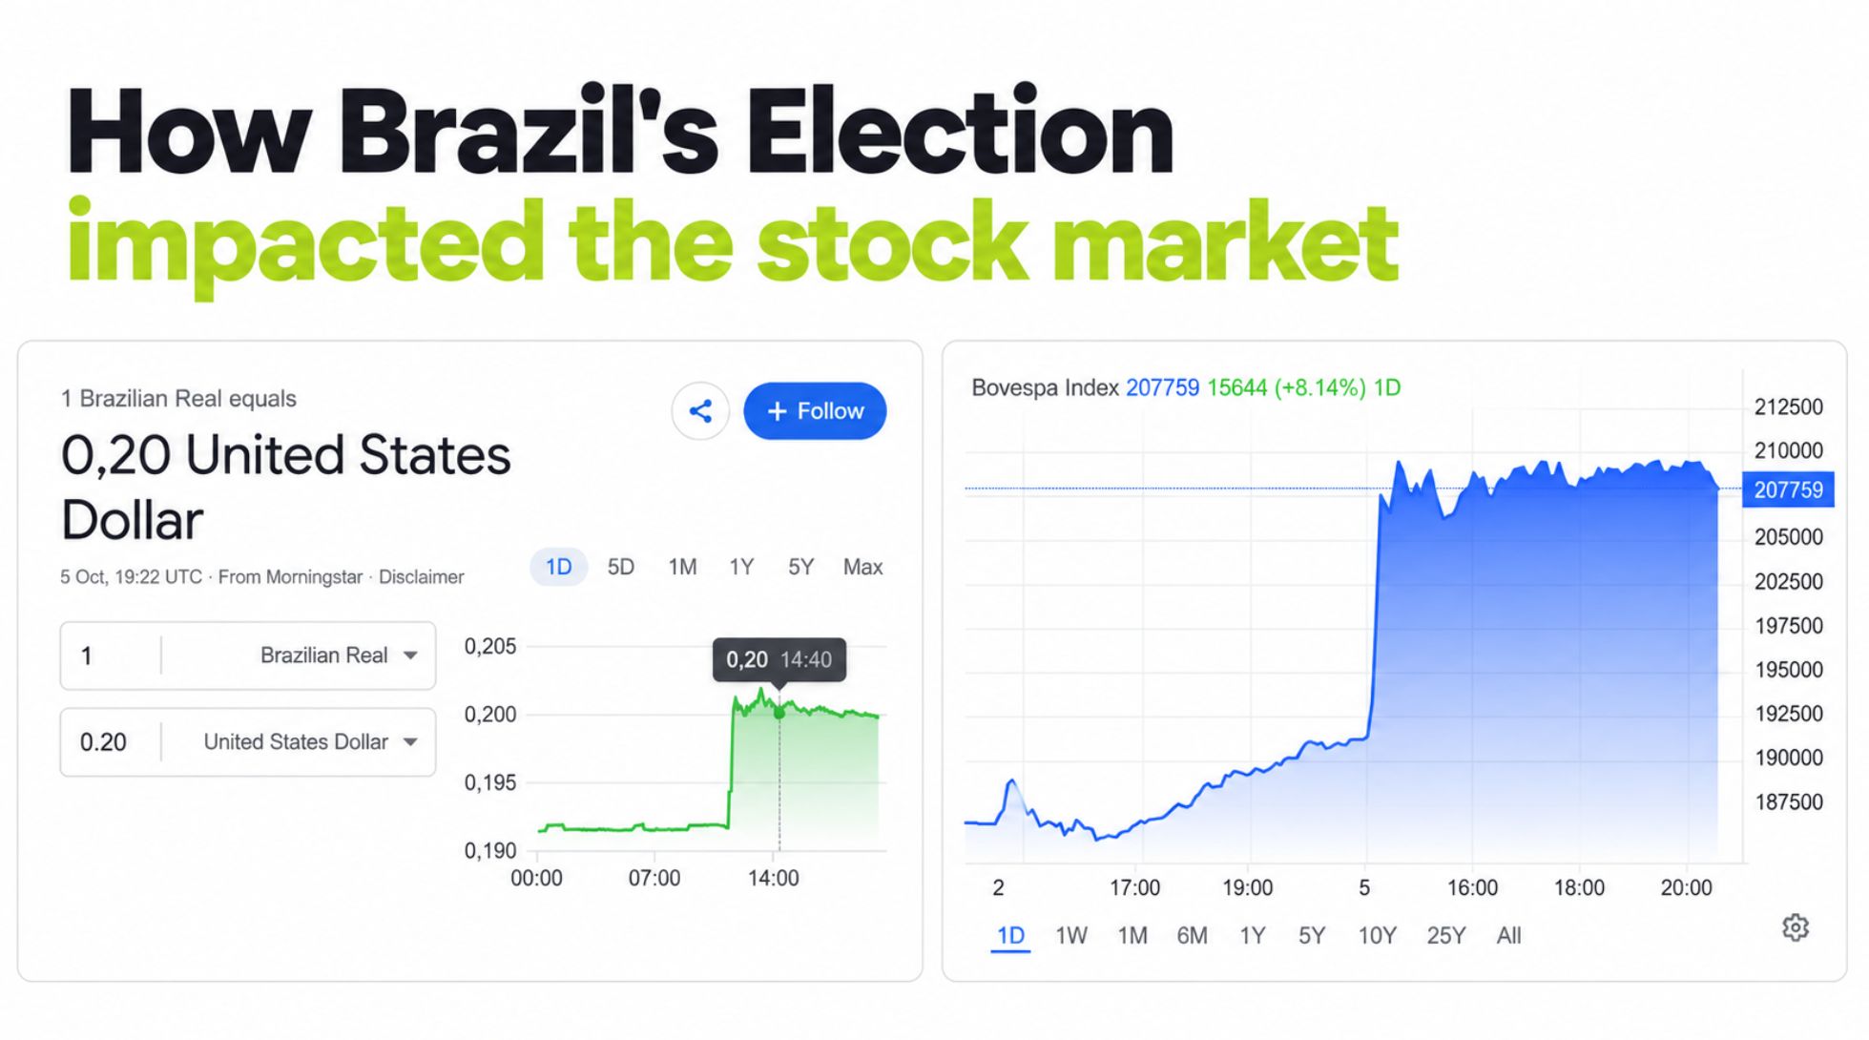Select 6M on Bovespa chart
Screen dimensions: 1869x1040
[1192, 936]
